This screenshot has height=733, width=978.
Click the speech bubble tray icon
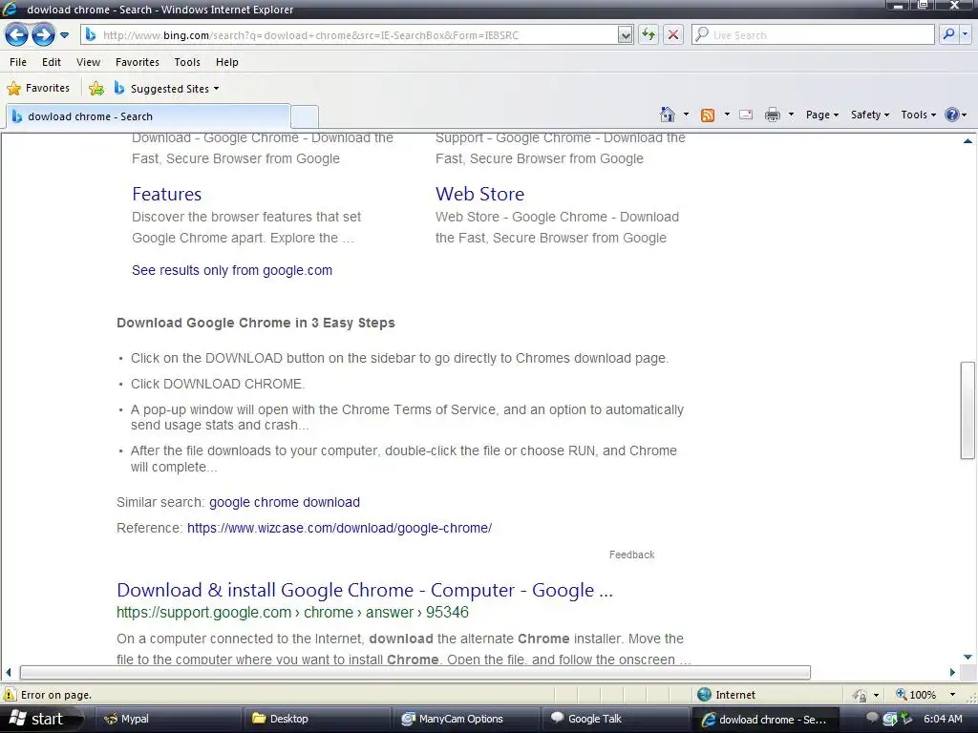tap(873, 718)
